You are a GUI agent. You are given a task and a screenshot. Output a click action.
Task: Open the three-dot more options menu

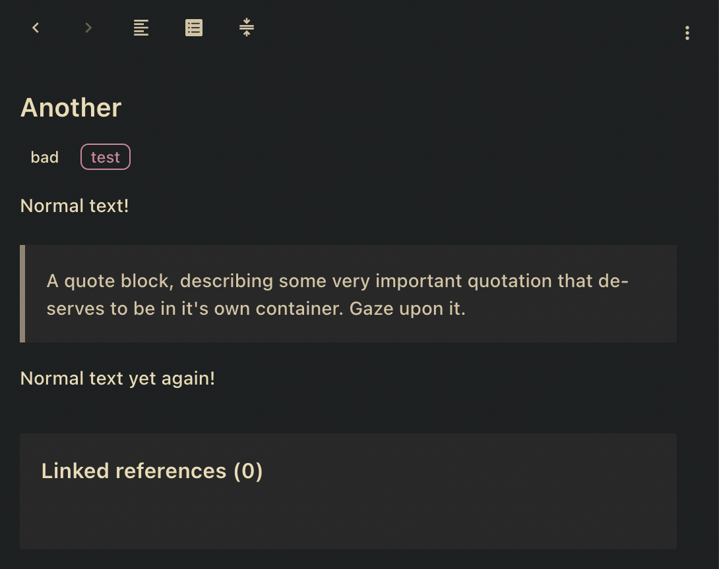(687, 33)
